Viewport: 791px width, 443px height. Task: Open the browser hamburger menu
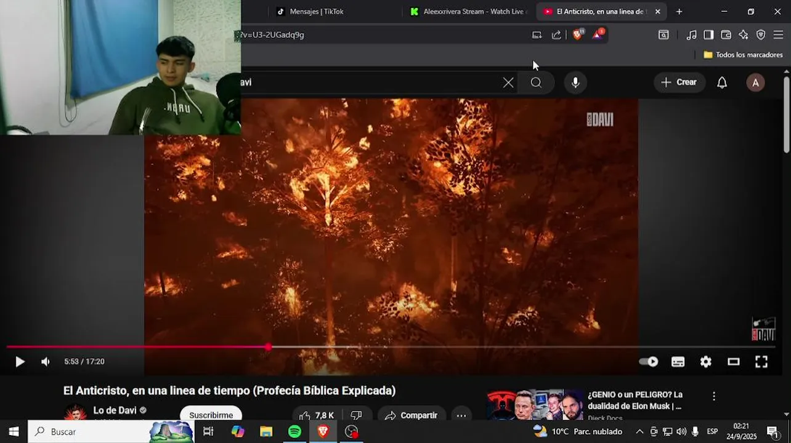pyautogui.click(x=778, y=35)
